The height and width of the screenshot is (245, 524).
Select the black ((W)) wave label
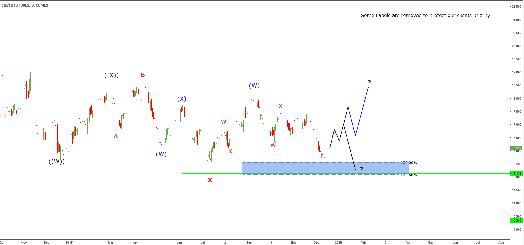(57, 162)
